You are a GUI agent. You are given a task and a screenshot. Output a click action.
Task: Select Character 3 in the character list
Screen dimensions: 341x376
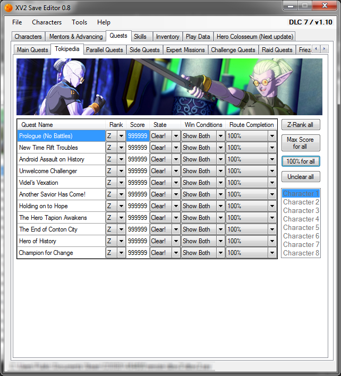tap(301, 210)
